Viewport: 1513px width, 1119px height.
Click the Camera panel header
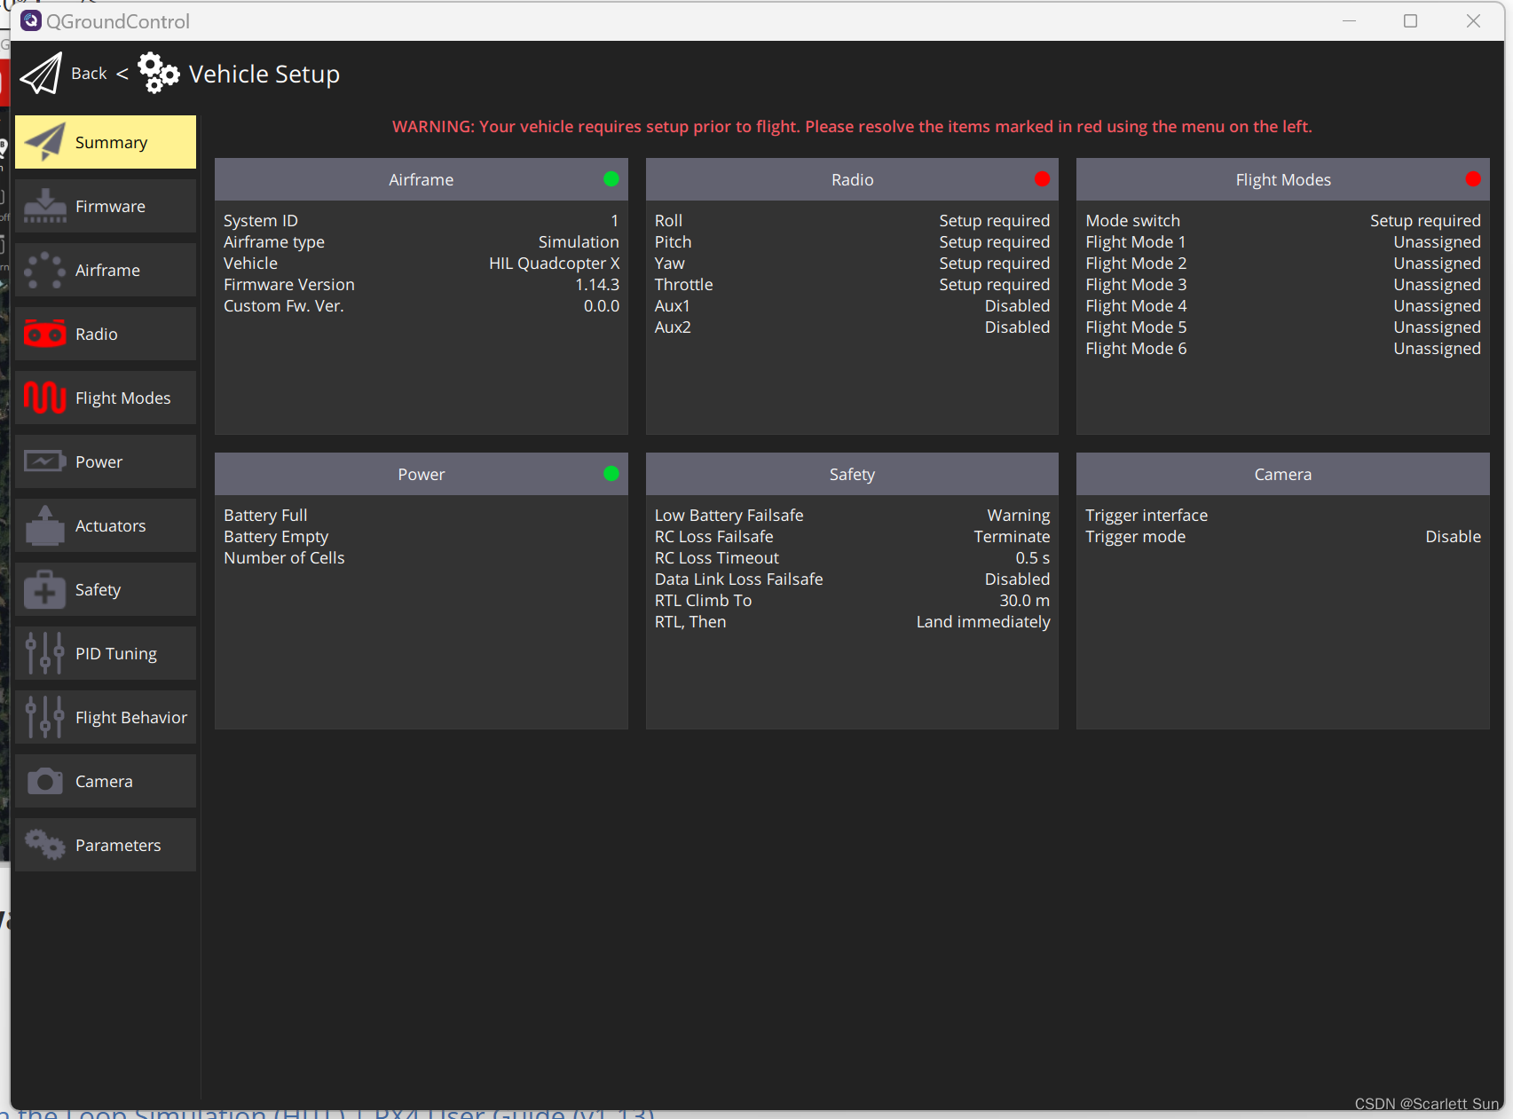click(1283, 474)
